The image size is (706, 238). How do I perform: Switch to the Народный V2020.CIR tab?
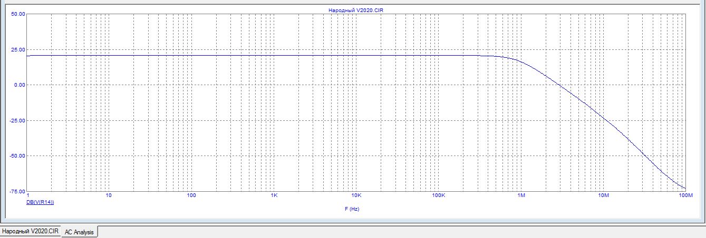(x=30, y=232)
